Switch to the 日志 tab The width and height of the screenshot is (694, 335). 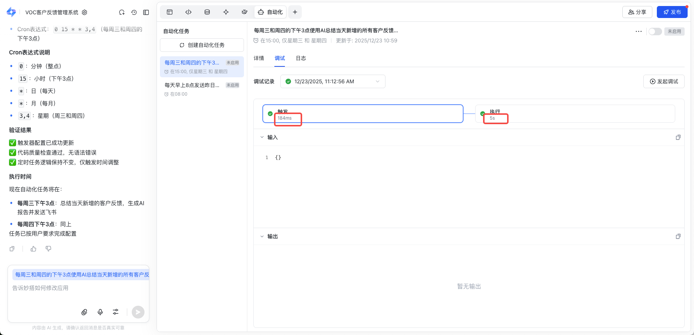(x=301, y=58)
